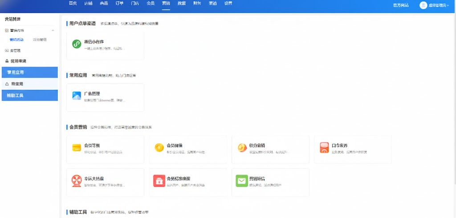
Task: Open the 广告管理 blue picture icon
Action: click(x=77, y=96)
